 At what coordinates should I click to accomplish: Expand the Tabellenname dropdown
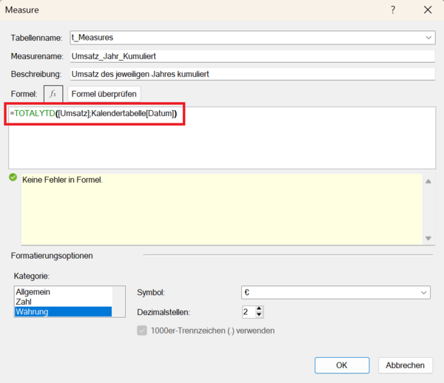click(428, 37)
